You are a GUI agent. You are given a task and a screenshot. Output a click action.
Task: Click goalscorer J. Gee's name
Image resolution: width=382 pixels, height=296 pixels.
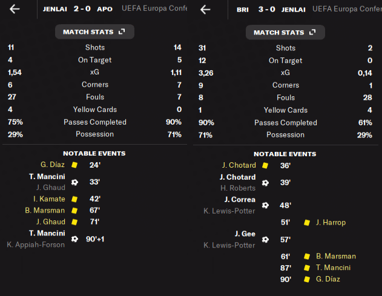[243, 234]
